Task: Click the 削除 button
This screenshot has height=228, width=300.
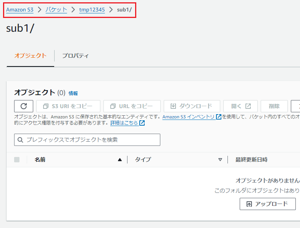Action: pyautogui.click(x=274, y=106)
